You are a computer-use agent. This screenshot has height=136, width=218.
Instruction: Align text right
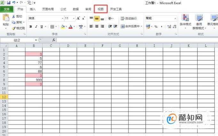pyautogui.click(x=102, y=26)
